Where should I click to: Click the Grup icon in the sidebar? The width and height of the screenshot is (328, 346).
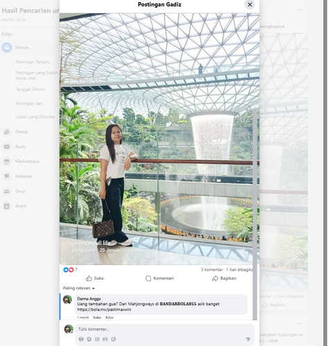(x=7, y=191)
